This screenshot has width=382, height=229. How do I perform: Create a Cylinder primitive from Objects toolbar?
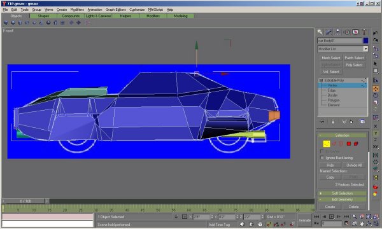pos(20,23)
